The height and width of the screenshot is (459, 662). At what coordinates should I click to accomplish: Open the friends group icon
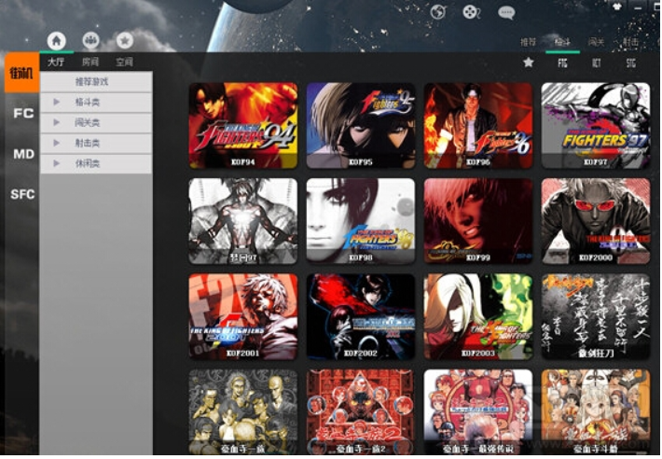tap(90, 40)
